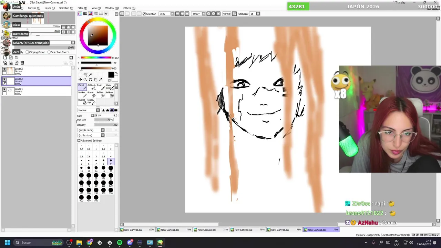This screenshot has width=441, height=248.
Task: Select the Legacy Pen tool
Action: click(91, 102)
